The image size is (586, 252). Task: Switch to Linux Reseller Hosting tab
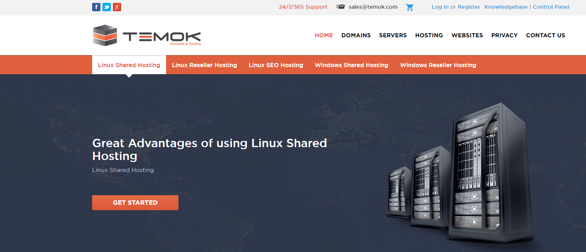click(204, 65)
